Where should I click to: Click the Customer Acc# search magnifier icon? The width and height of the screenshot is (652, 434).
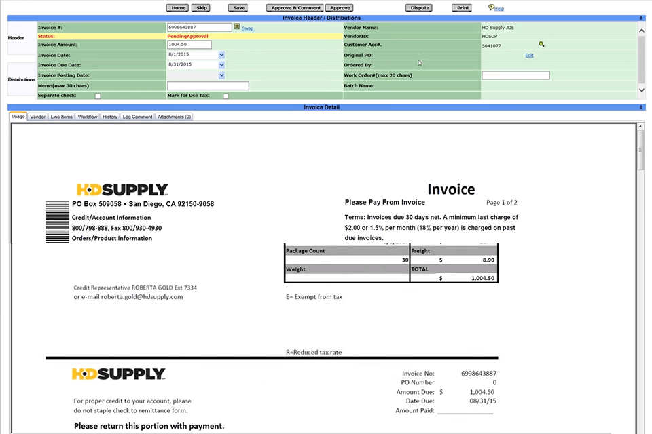pos(541,44)
